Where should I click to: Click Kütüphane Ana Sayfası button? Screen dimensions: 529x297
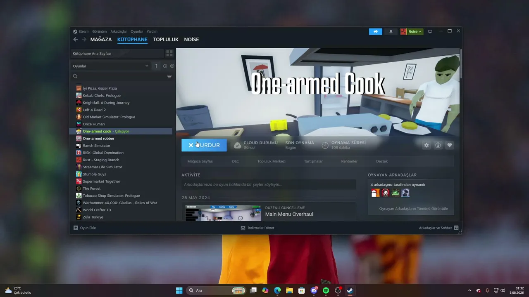117,54
